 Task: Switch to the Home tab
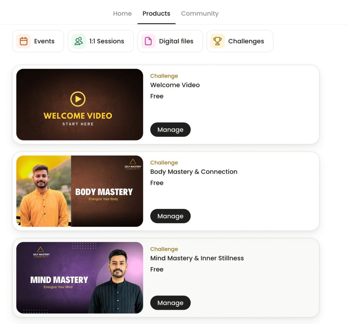[x=122, y=14]
